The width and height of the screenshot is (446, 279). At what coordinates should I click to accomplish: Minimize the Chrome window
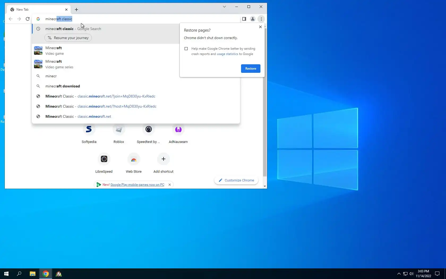coord(237,7)
